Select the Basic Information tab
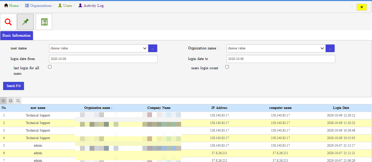Screen dimensions: 372x162 tap(16, 36)
